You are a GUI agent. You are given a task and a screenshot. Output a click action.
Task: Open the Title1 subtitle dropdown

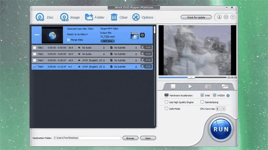point(136,48)
